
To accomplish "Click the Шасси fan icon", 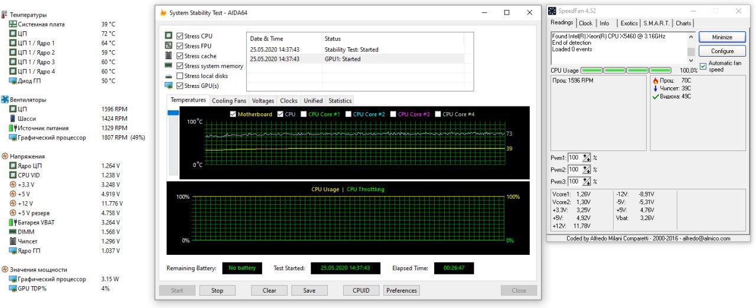I will tap(13, 119).
